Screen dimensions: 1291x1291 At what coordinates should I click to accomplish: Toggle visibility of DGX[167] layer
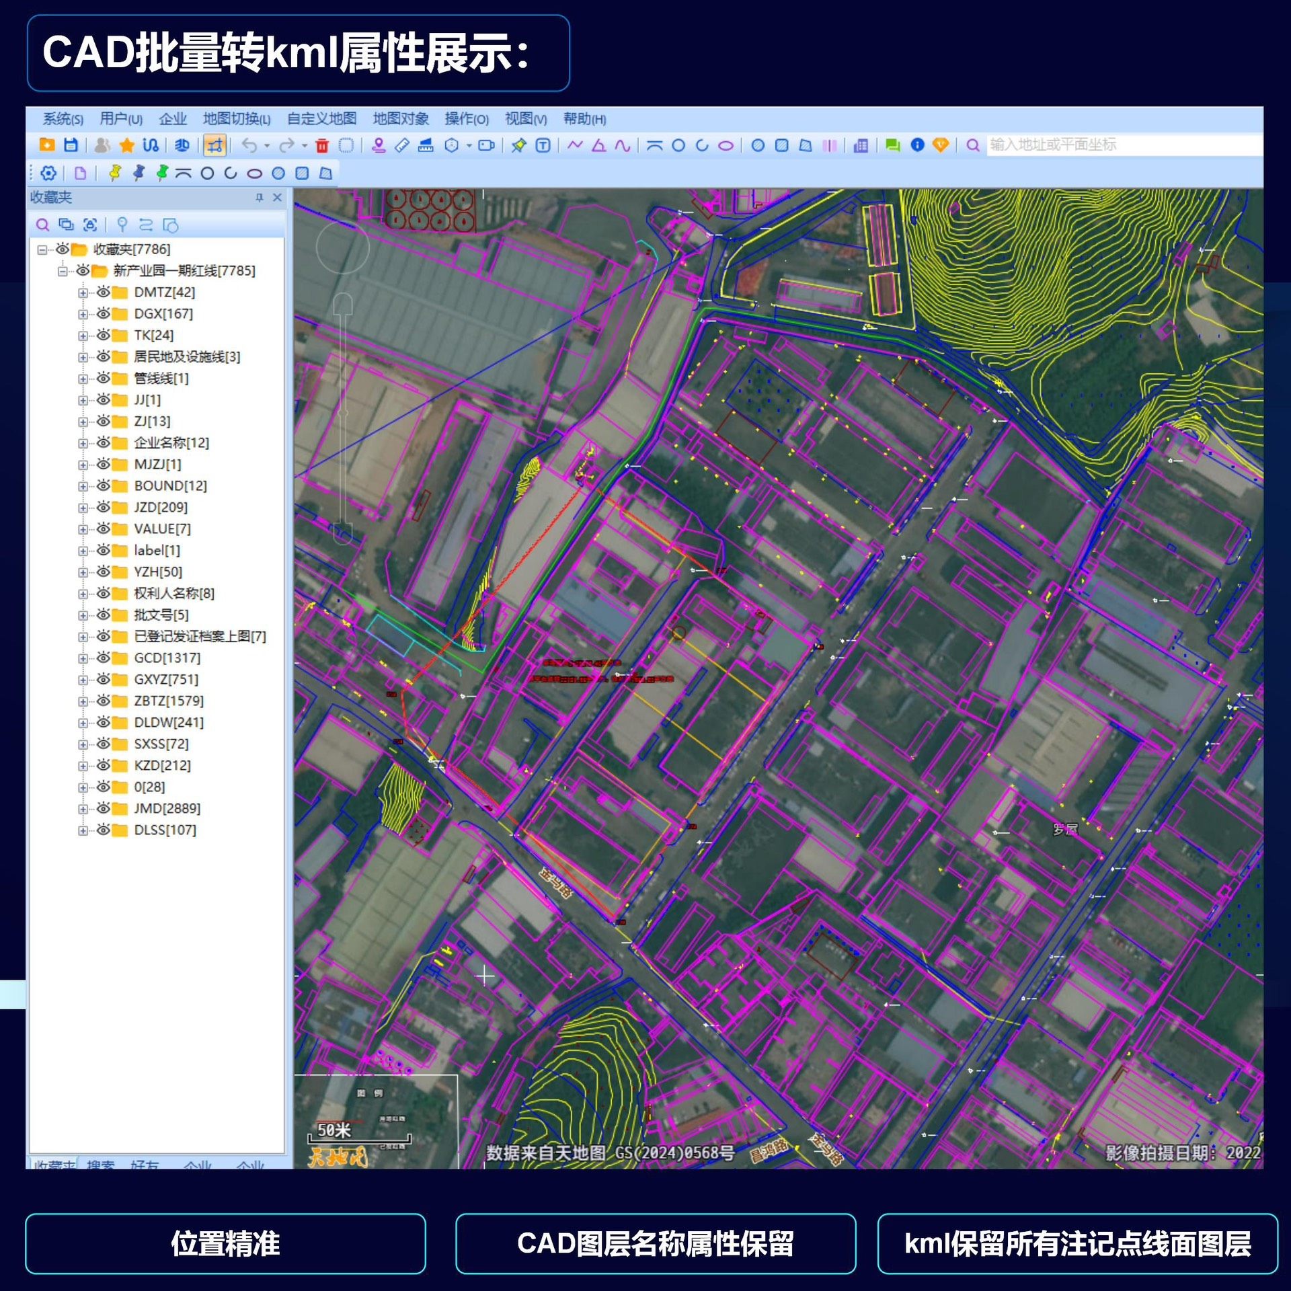(x=103, y=313)
